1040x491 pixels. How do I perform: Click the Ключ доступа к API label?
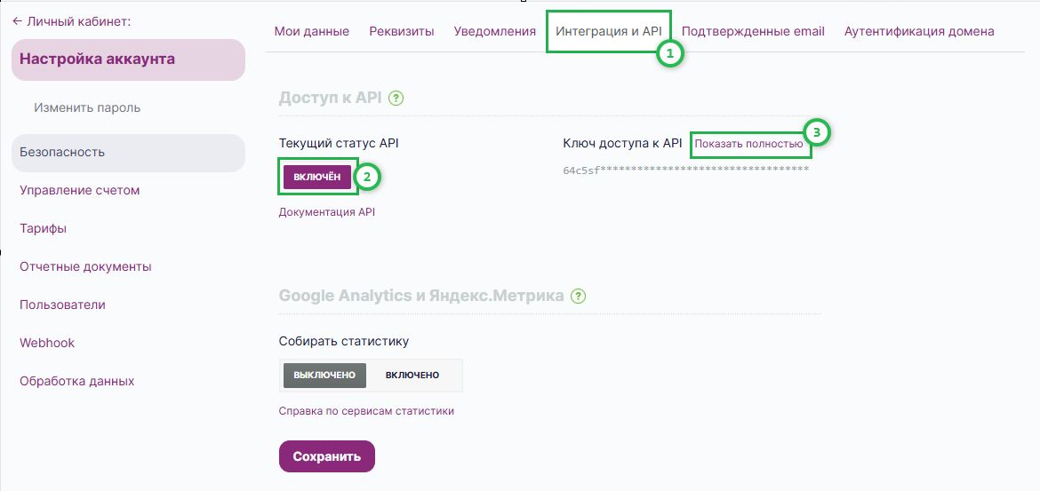click(622, 143)
